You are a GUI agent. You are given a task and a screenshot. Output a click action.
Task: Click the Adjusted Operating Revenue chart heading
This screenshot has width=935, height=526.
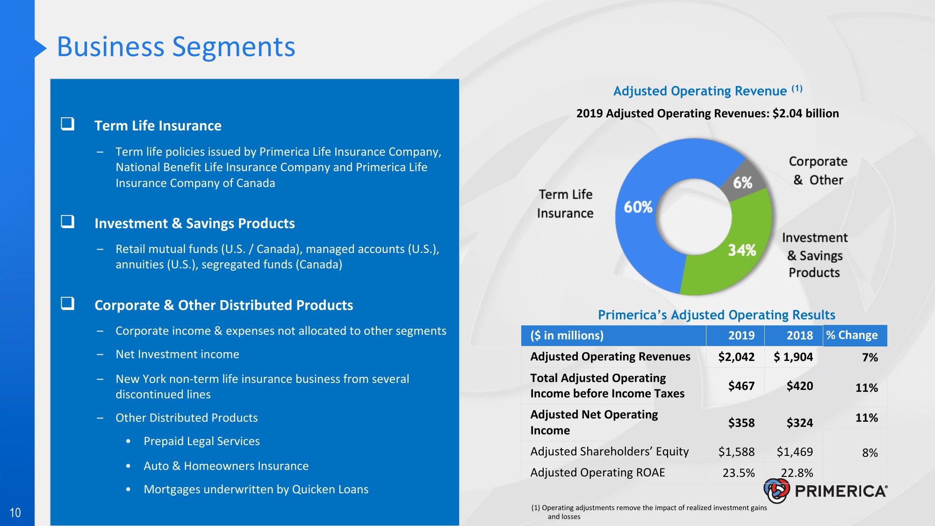coord(708,90)
